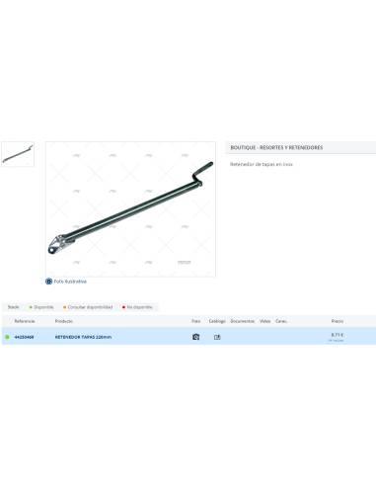Click the Documentos column header

click(x=243, y=321)
